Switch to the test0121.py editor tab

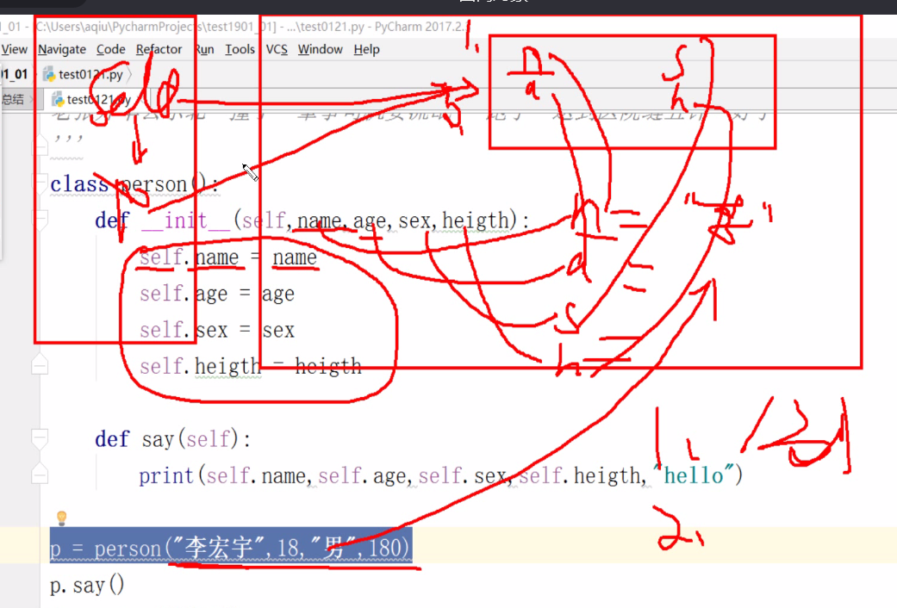point(91,100)
